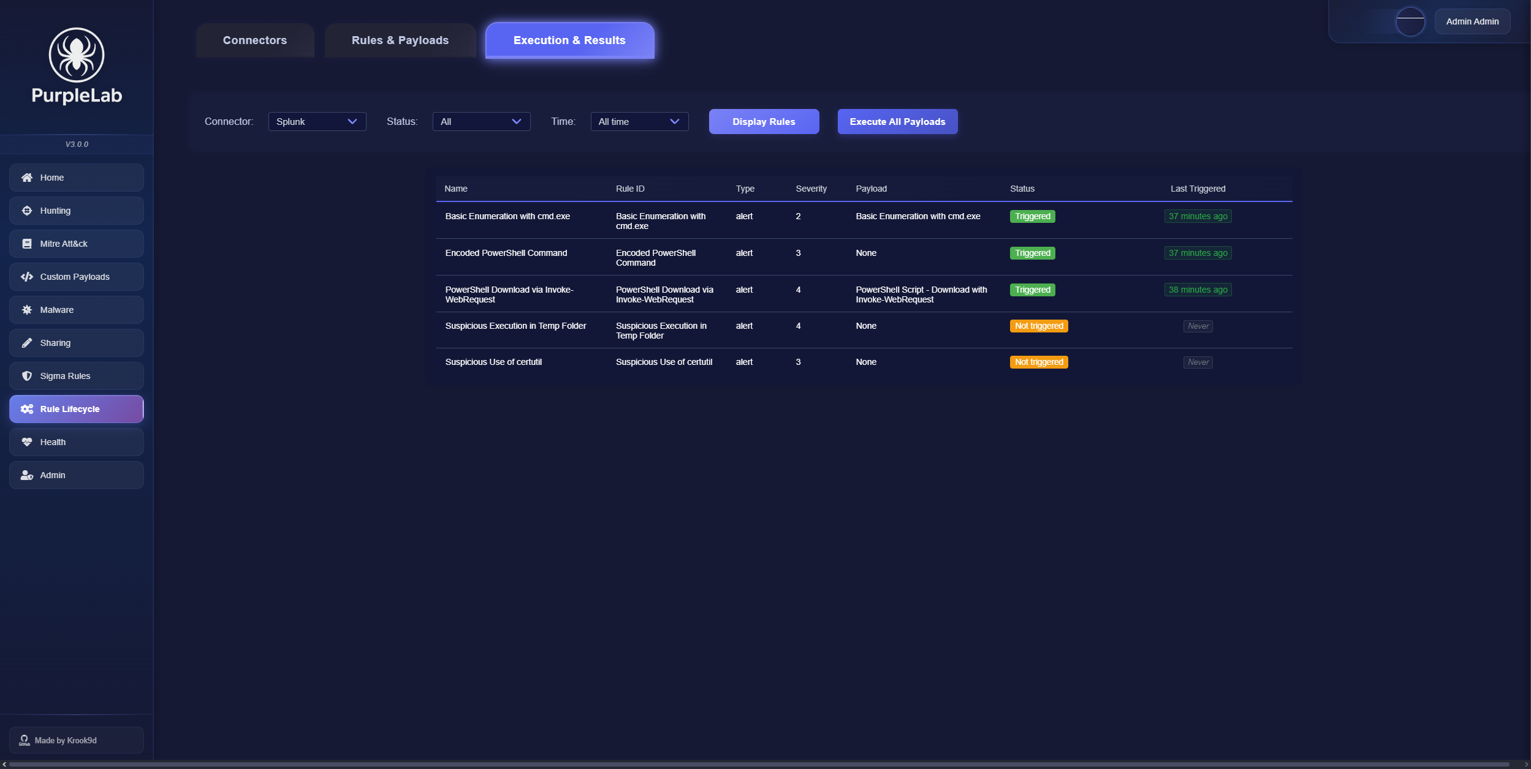Screen dimensions: 1531x769
Task: Click the V3.0.0 version label
Action: [x=77, y=144]
